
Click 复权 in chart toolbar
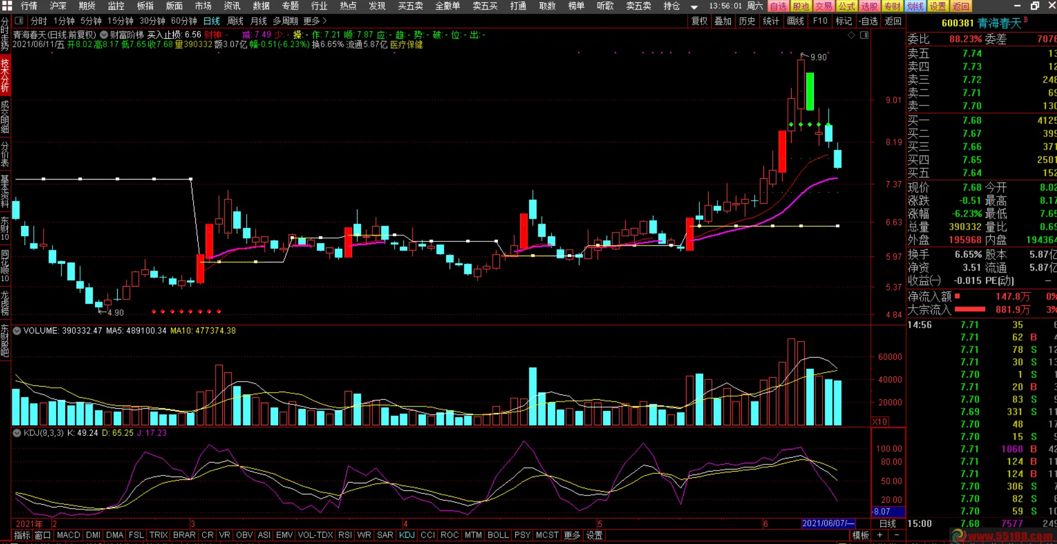699,21
